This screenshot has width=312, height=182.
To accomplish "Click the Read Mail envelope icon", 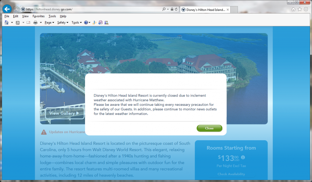I will (28, 23).
